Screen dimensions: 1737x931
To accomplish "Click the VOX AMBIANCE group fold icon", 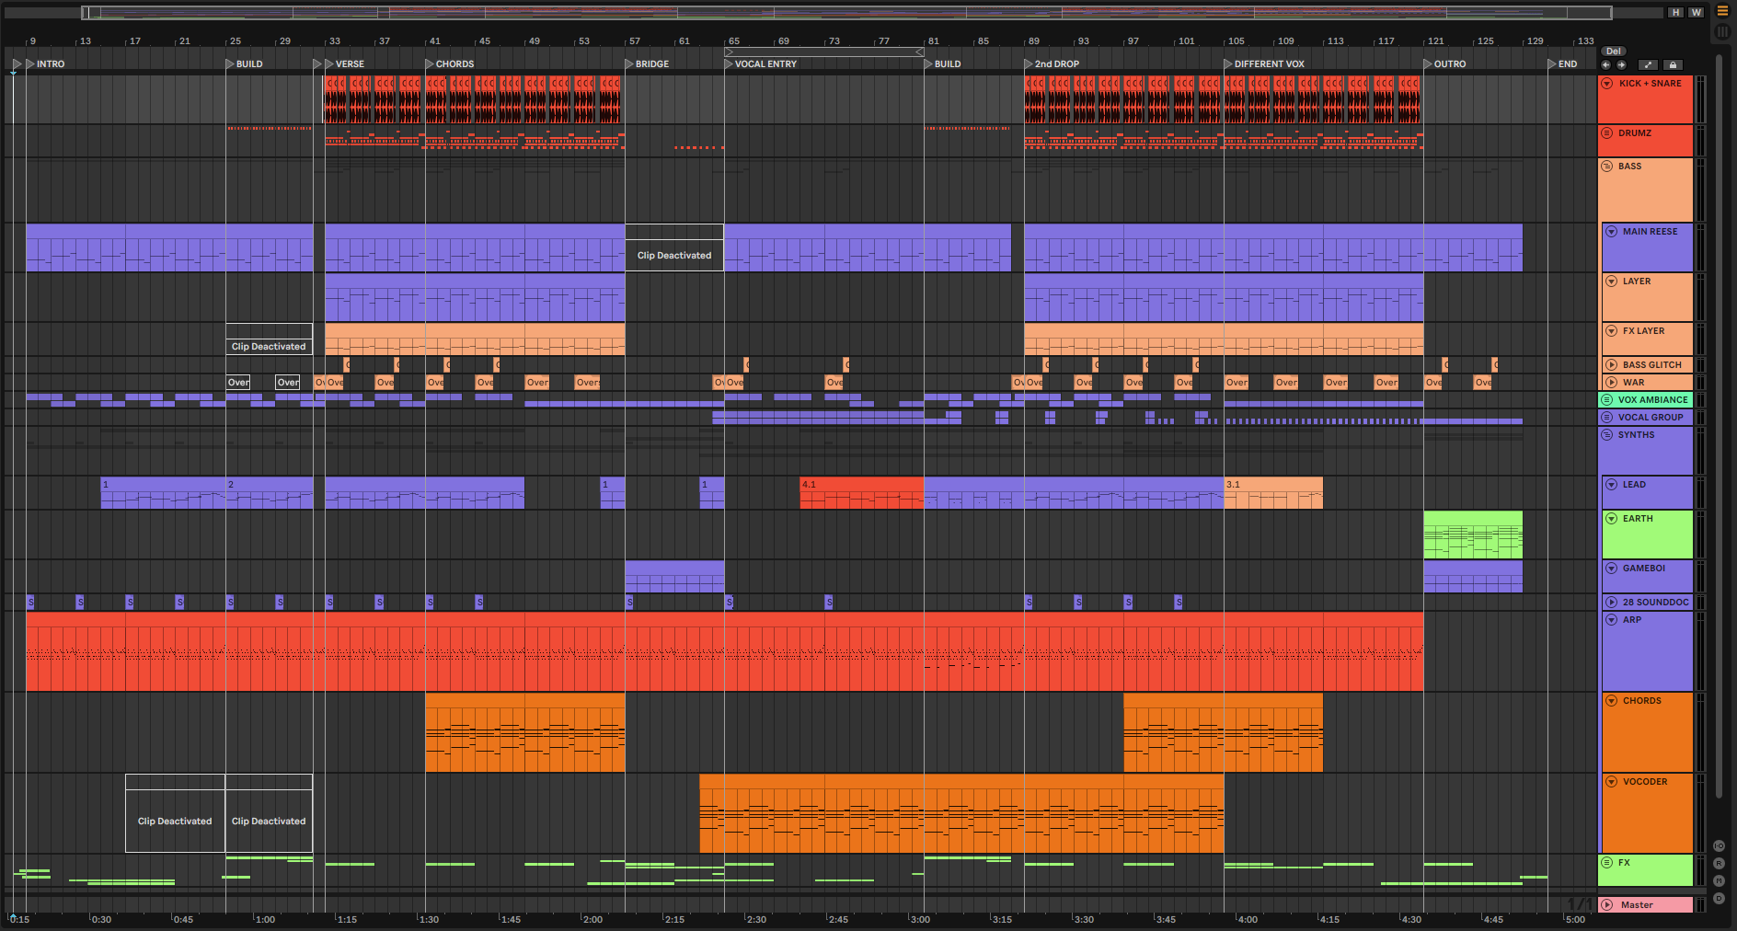I will pos(1607,400).
